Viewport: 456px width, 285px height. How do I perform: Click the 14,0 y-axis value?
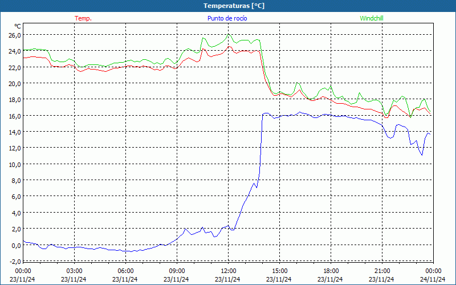15,132
